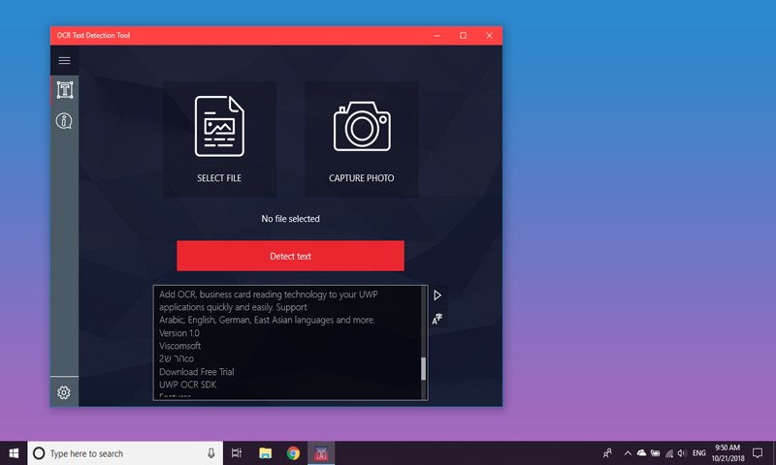Close the OCR Text Detection Tool window
Image resolution: width=776 pixels, height=465 pixels.
[x=489, y=36]
